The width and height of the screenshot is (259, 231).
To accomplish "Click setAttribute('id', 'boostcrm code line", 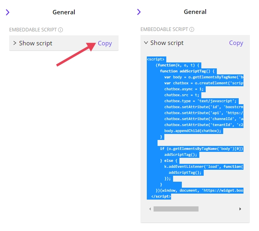I will [x=204, y=107].
